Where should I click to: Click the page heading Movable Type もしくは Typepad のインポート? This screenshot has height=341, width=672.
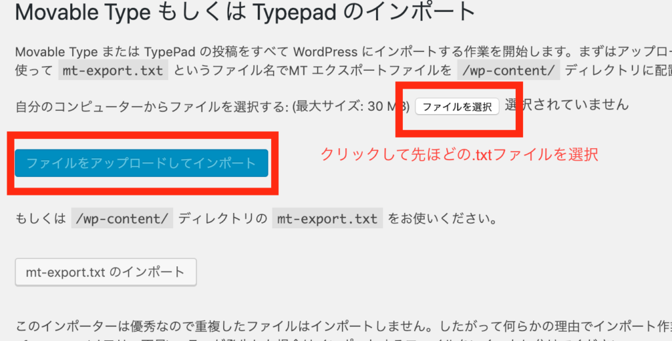click(245, 13)
